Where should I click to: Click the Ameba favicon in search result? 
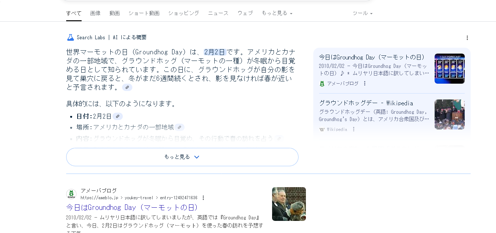pos(71,194)
